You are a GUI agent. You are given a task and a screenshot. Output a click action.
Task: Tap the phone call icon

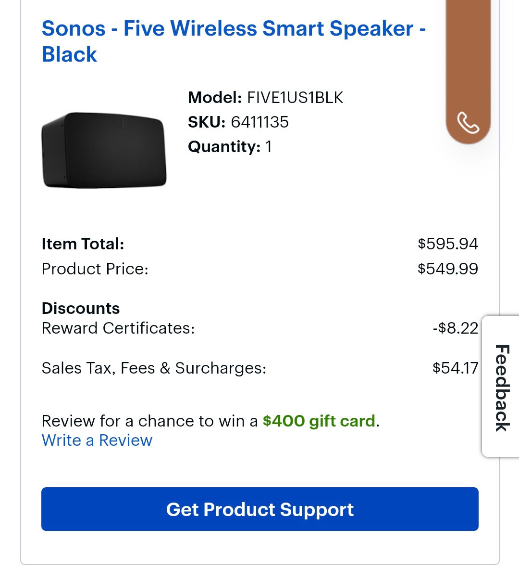click(x=468, y=122)
